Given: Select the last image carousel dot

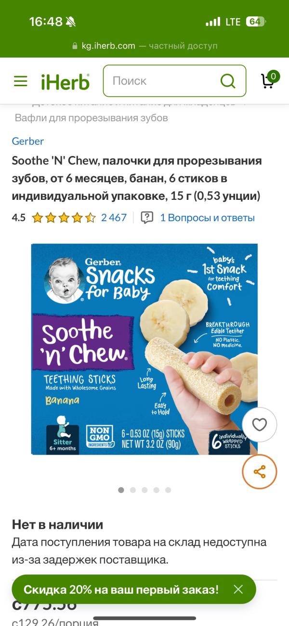Looking at the screenshot, I should pos(168,490).
